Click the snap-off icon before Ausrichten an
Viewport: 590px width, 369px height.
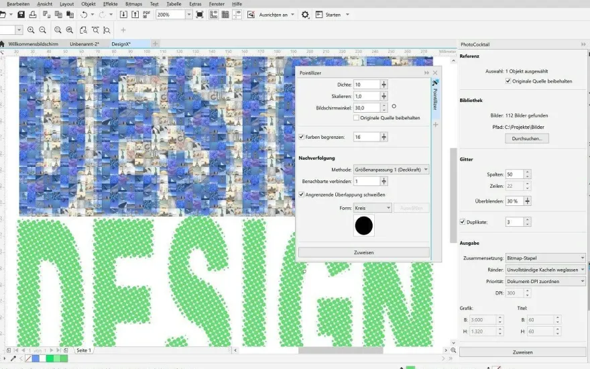[x=251, y=15]
